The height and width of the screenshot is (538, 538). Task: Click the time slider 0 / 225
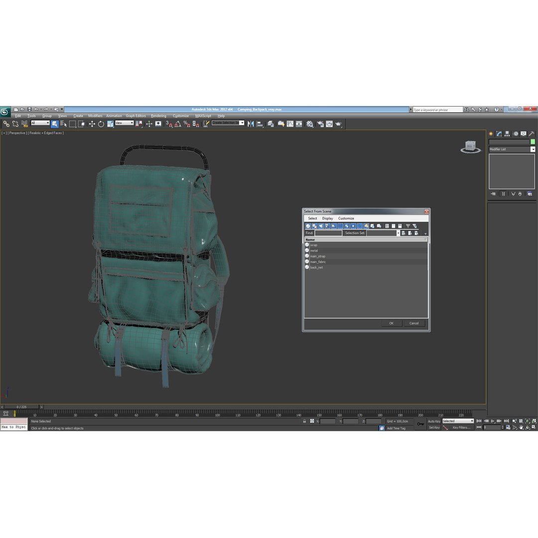21,407
